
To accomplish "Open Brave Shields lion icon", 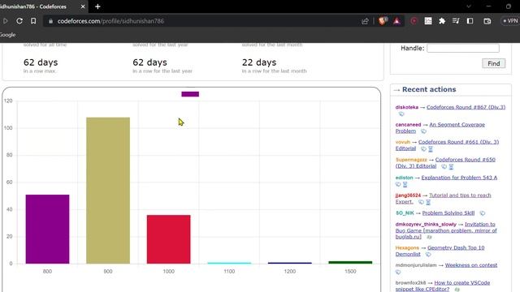I will (x=383, y=21).
